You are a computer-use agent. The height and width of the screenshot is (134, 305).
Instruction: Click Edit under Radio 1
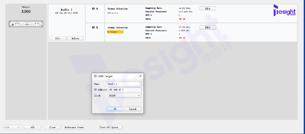(58, 38)
